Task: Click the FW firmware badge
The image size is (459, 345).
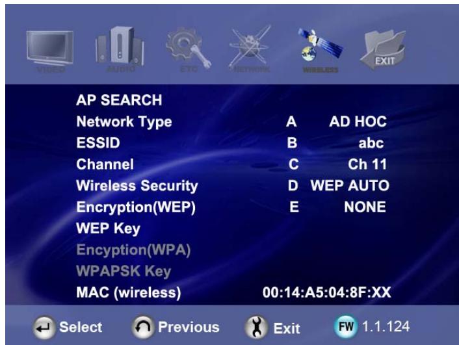Action: coord(341,326)
